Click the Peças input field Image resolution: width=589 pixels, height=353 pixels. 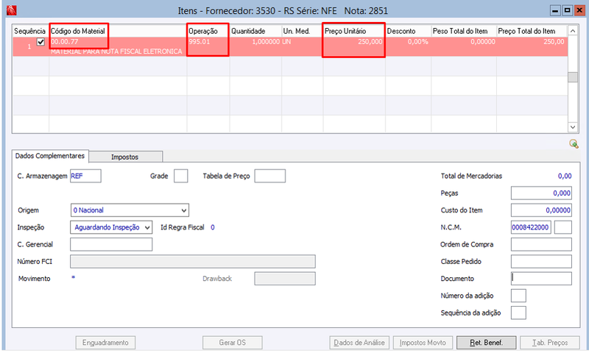point(541,193)
